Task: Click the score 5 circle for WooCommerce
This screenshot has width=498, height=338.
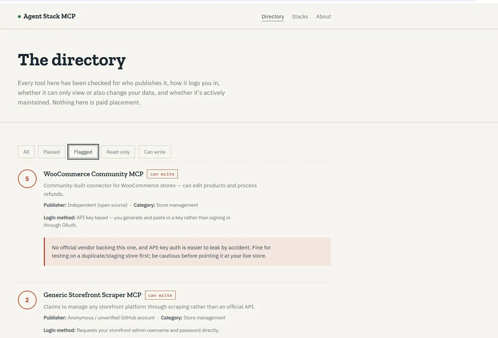Action: point(27,179)
